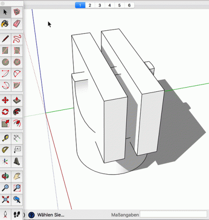Click the blue help question mark

point(32,215)
